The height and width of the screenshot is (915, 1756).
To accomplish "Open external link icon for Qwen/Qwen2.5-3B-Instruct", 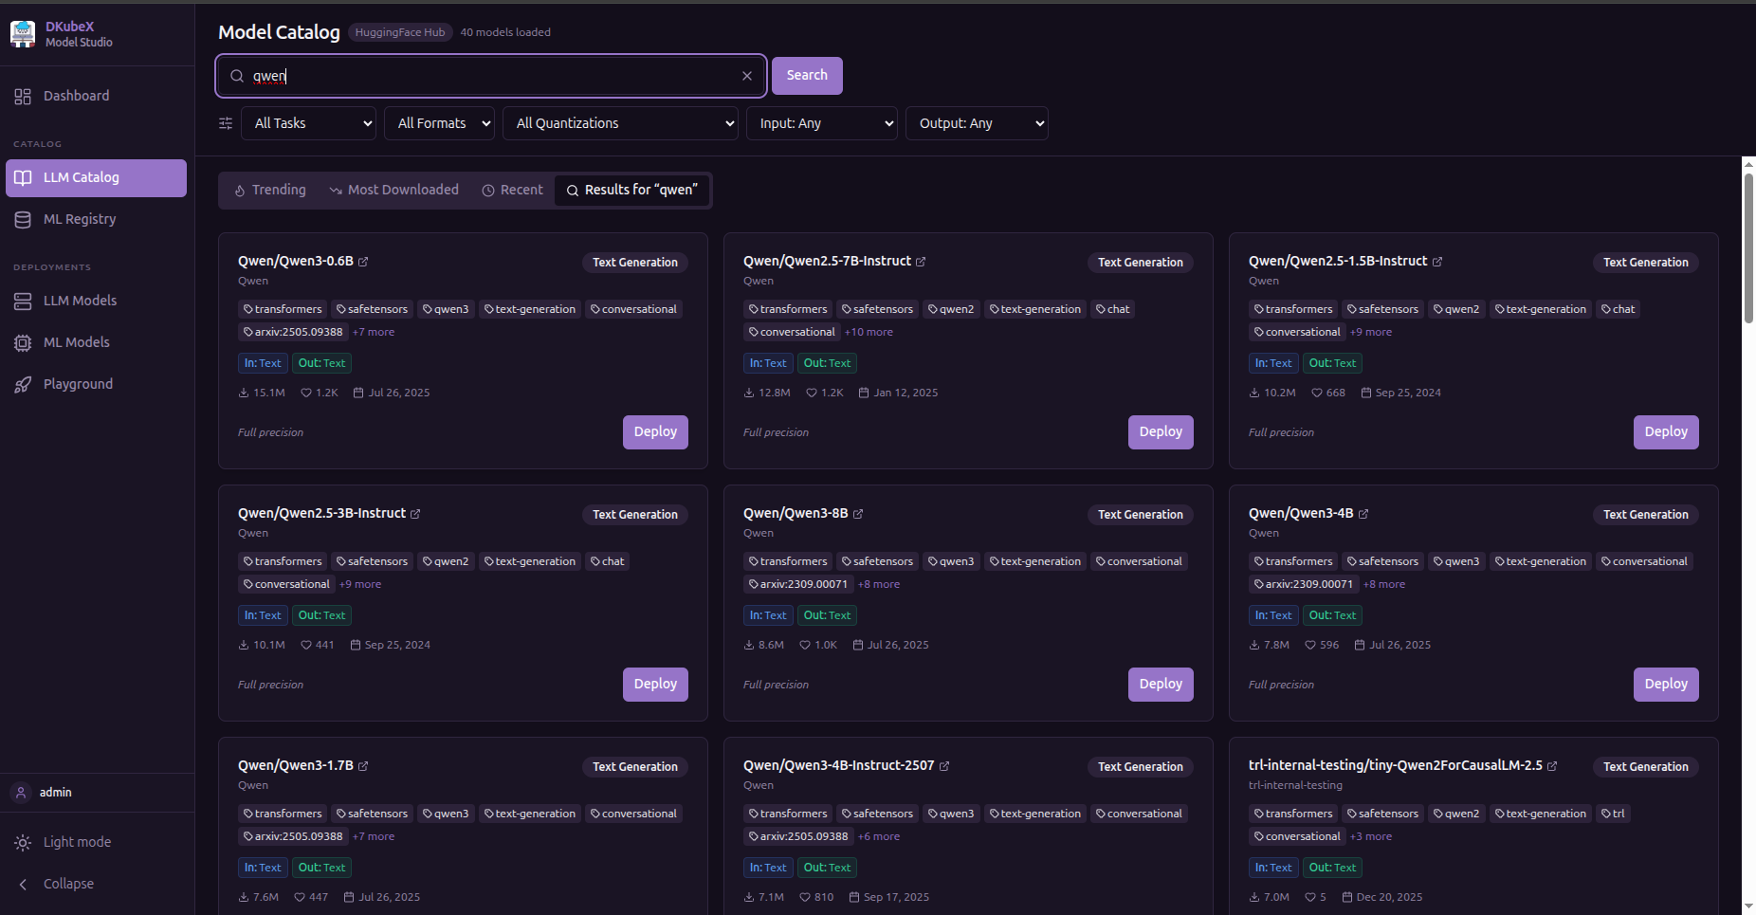I will click(x=415, y=514).
